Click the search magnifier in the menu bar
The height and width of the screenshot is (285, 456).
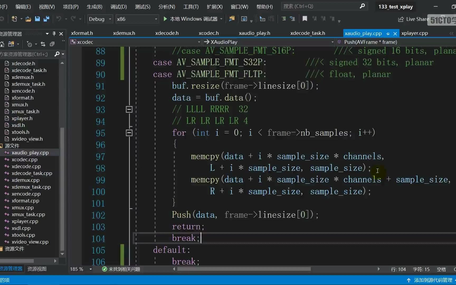tap(362, 6)
